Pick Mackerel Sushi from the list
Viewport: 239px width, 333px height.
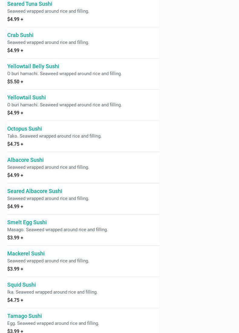click(x=26, y=254)
